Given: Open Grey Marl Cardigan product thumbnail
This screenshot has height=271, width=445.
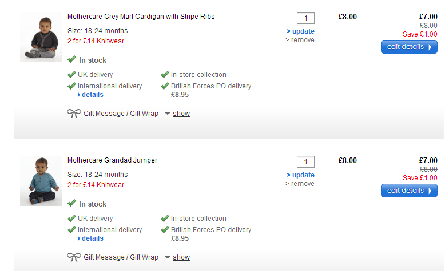Looking at the screenshot, I should point(41,37).
